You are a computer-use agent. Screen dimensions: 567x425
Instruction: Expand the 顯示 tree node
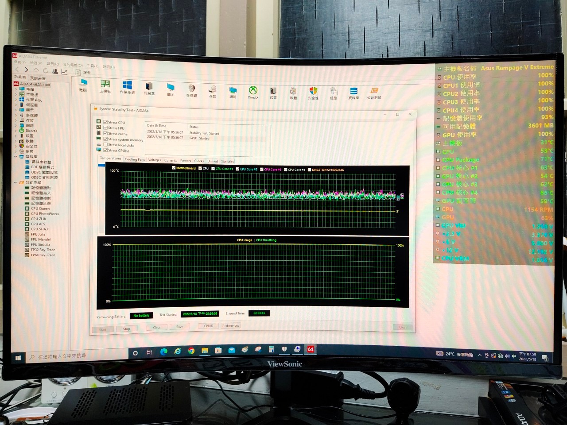coord(16,110)
